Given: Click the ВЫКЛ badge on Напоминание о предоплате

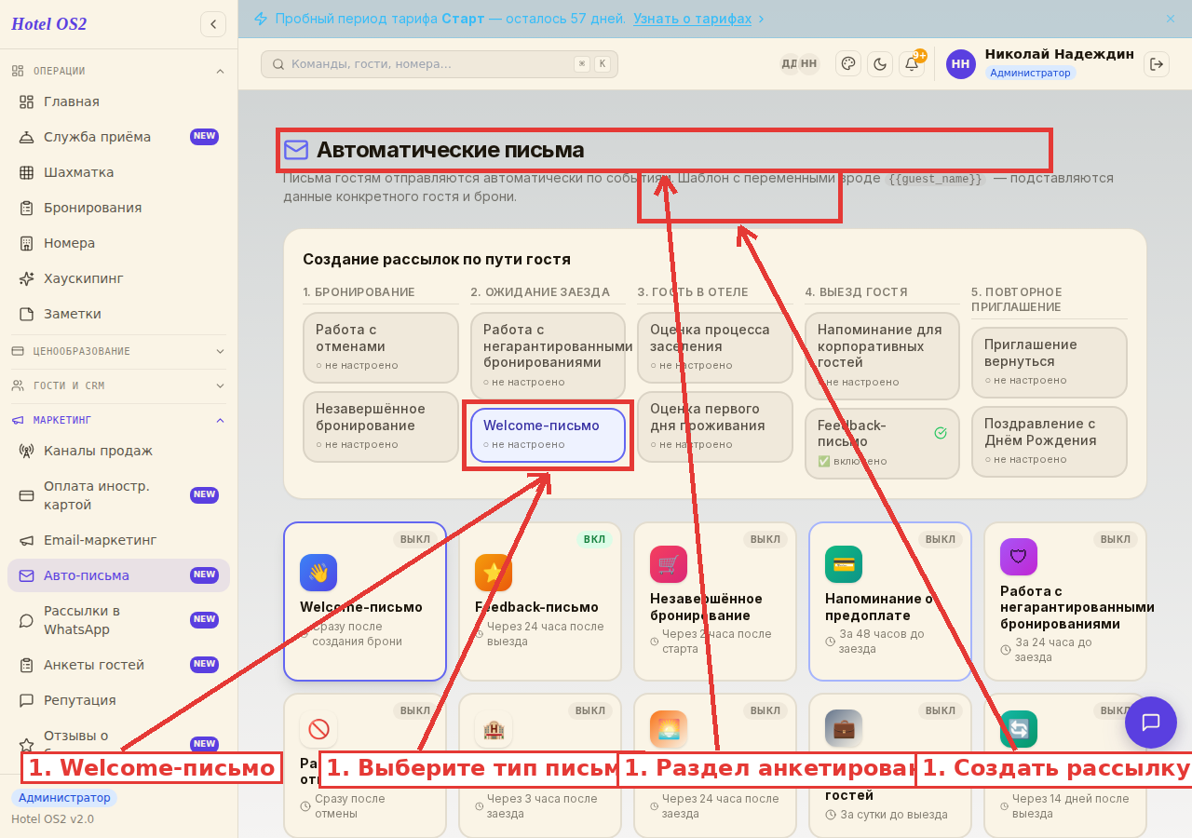Looking at the screenshot, I should click(x=941, y=539).
